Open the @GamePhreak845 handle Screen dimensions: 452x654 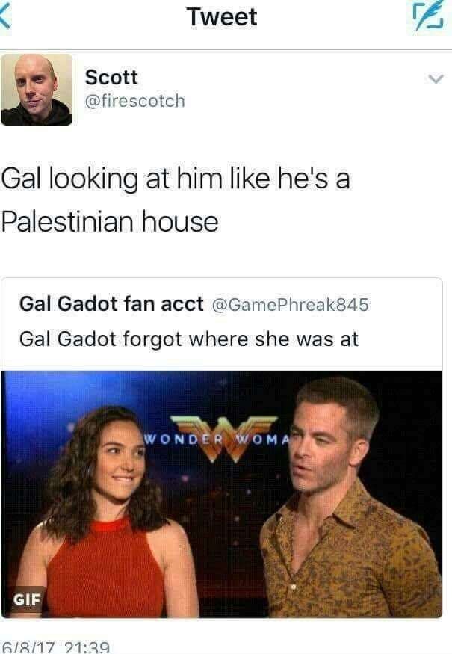coord(291,304)
